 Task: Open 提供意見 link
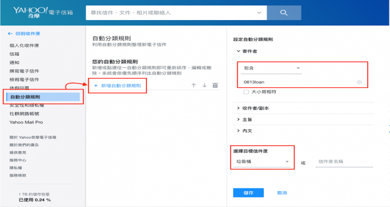pos(18,152)
